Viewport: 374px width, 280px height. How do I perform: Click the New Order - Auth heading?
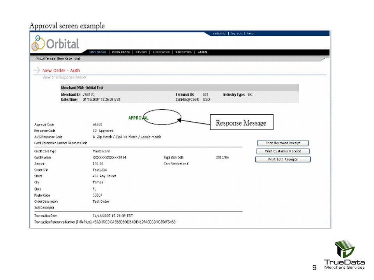point(61,70)
